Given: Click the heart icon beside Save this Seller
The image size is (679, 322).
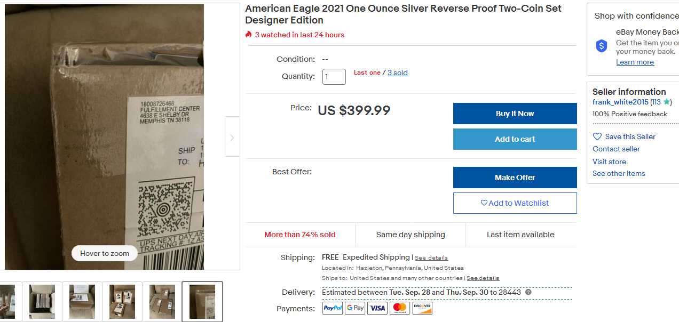Looking at the screenshot, I should (x=597, y=136).
